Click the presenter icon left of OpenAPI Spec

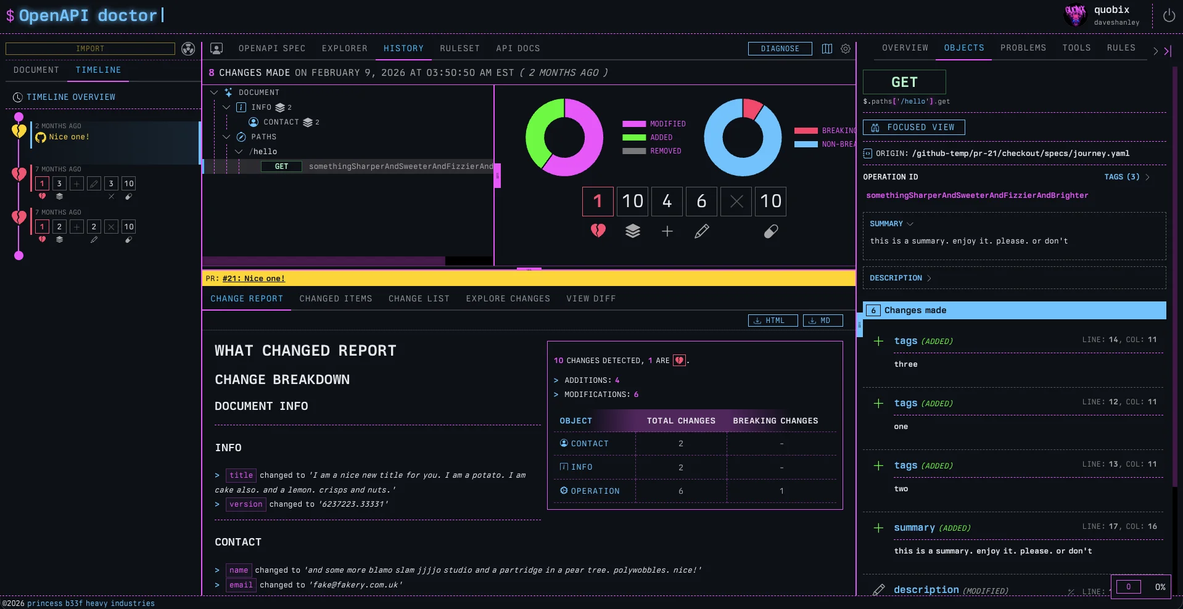(x=216, y=49)
